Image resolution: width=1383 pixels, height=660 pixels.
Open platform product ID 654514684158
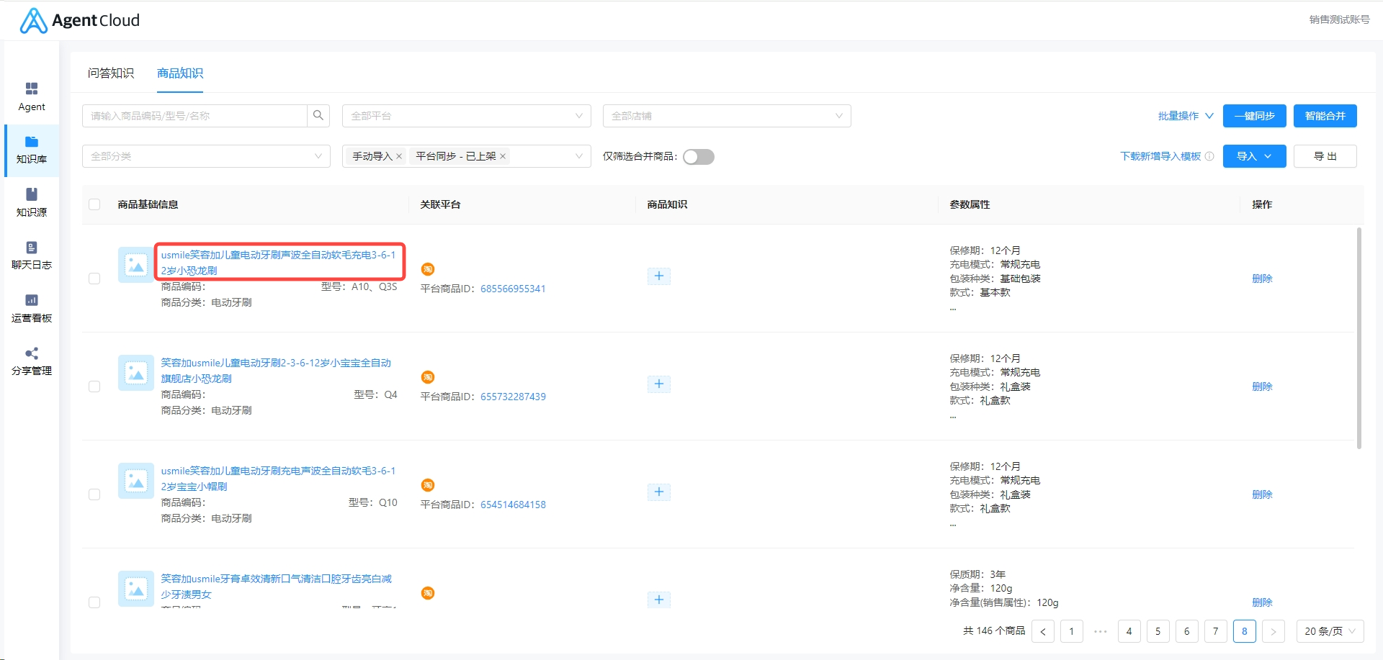click(513, 505)
